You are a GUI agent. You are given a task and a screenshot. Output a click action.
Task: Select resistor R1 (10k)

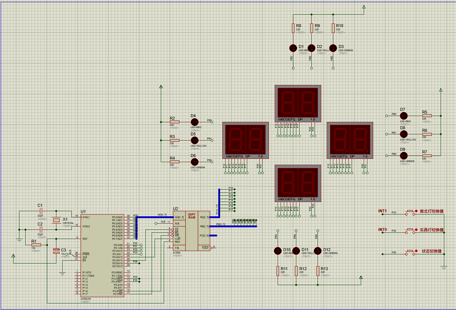point(36,245)
